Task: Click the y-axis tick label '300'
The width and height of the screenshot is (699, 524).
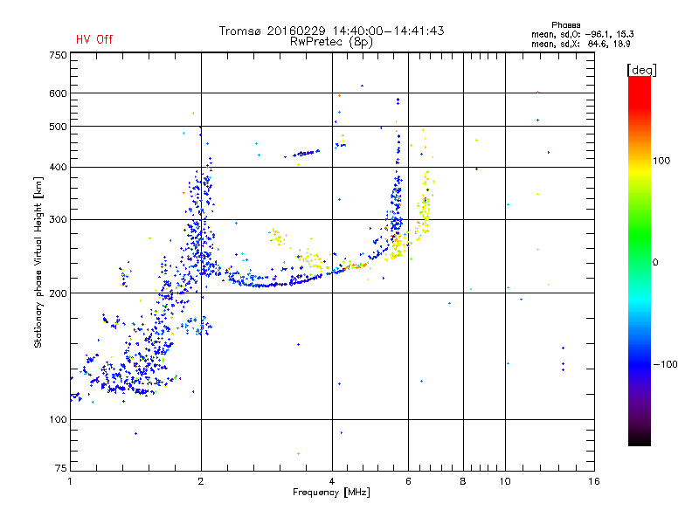Action: tap(58, 220)
